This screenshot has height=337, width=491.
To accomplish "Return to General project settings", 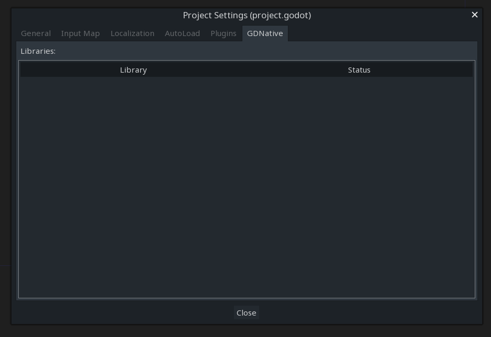I will click(36, 33).
